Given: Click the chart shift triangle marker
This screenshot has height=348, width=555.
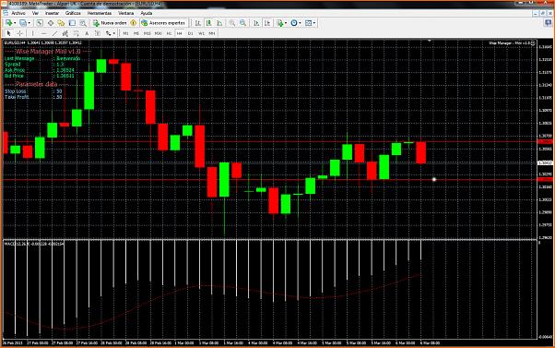Looking at the screenshot, I should [x=430, y=42].
